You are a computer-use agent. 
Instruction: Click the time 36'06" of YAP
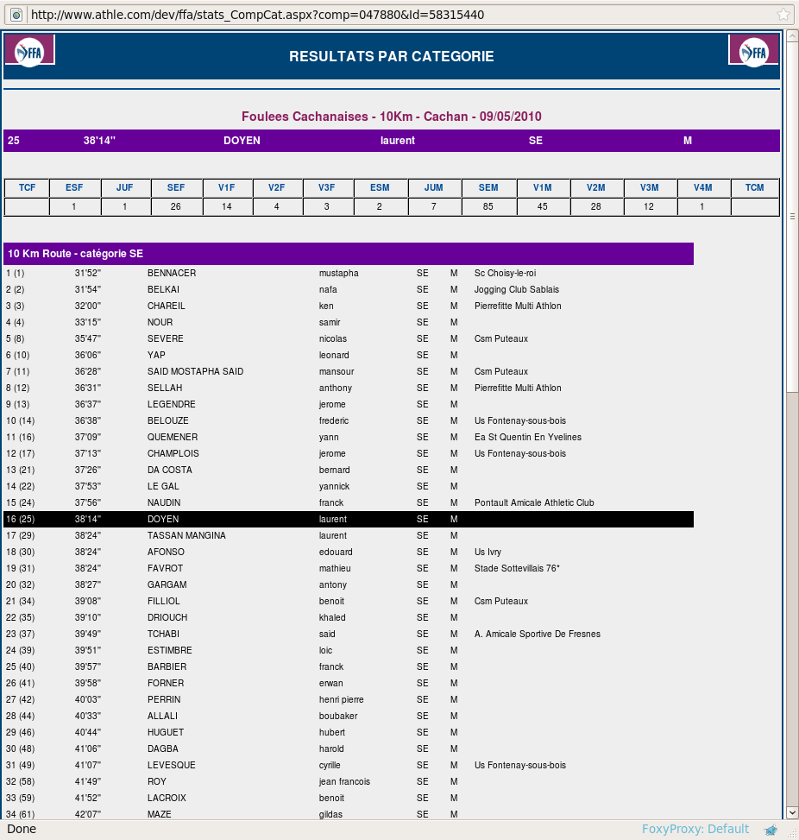(x=88, y=355)
